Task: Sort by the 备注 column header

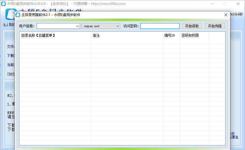Action: pyautogui.click(x=127, y=35)
